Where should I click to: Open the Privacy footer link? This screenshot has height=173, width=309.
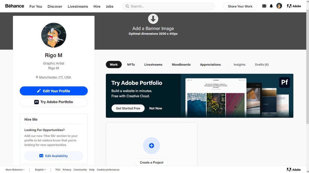[x=67, y=170]
